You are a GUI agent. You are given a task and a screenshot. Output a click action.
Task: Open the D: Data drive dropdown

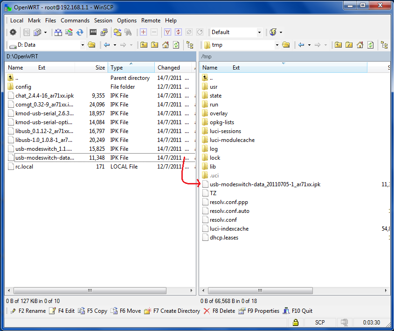tap(83, 45)
